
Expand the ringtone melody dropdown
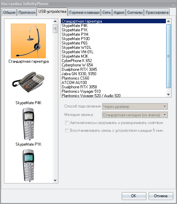click(135, 115)
